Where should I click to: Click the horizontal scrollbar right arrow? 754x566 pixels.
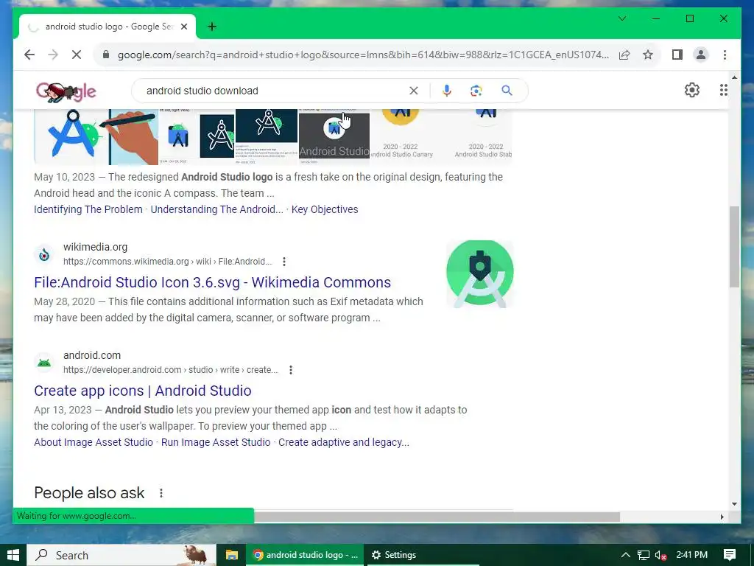click(x=722, y=517)
